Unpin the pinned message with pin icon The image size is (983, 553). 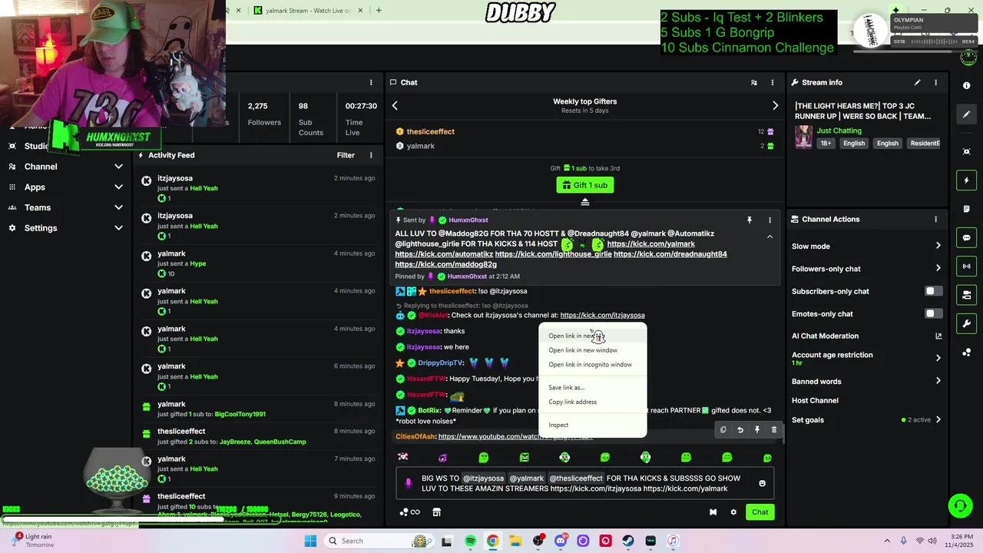click(750, 220)
